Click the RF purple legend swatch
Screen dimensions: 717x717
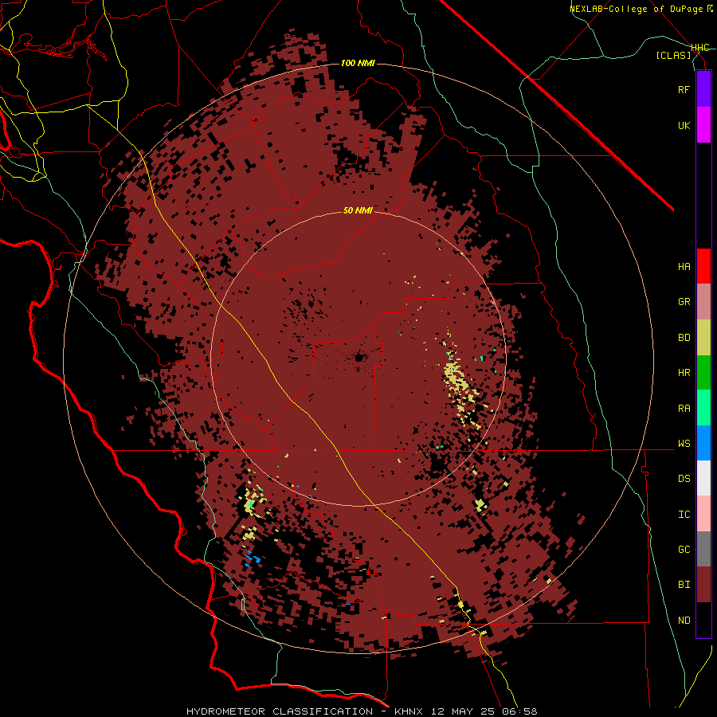point(703,88)
